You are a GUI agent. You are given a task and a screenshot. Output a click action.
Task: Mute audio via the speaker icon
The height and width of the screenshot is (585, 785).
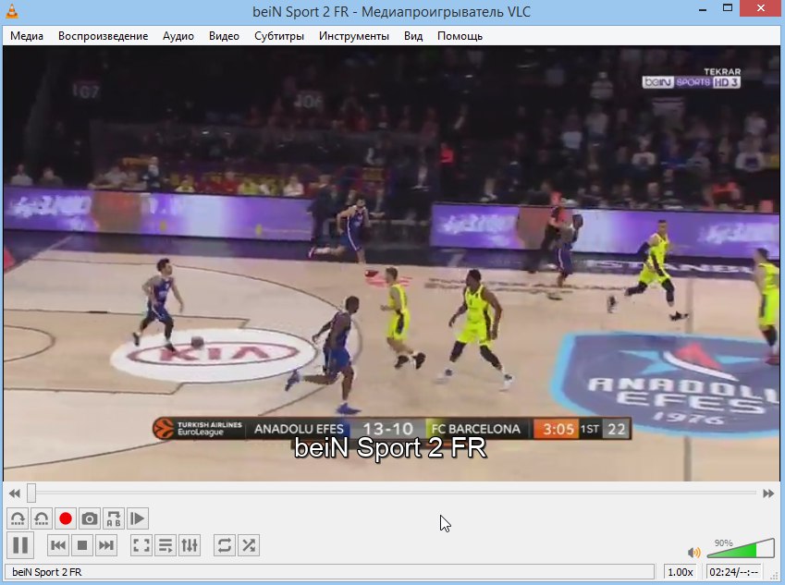click(x=693, y=552)
